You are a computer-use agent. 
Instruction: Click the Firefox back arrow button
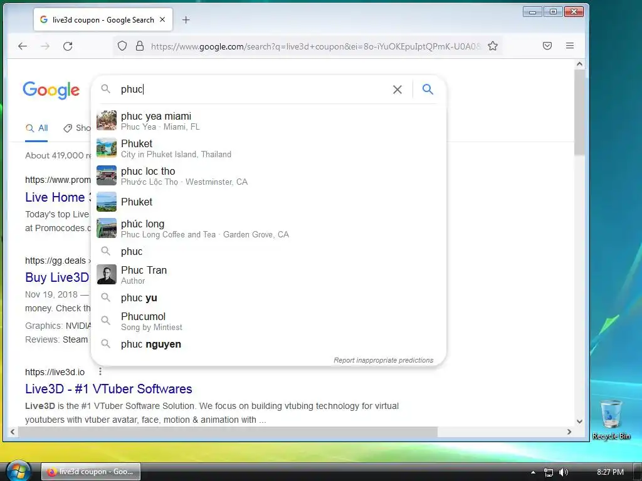[23, 46]
